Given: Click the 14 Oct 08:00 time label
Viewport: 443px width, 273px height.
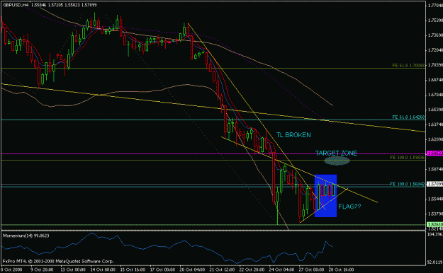Looking at the screenshot, I should (103, 269).
